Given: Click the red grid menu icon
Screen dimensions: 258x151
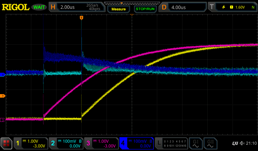Looking at the screenshot, I should click(x=6, y=143).
